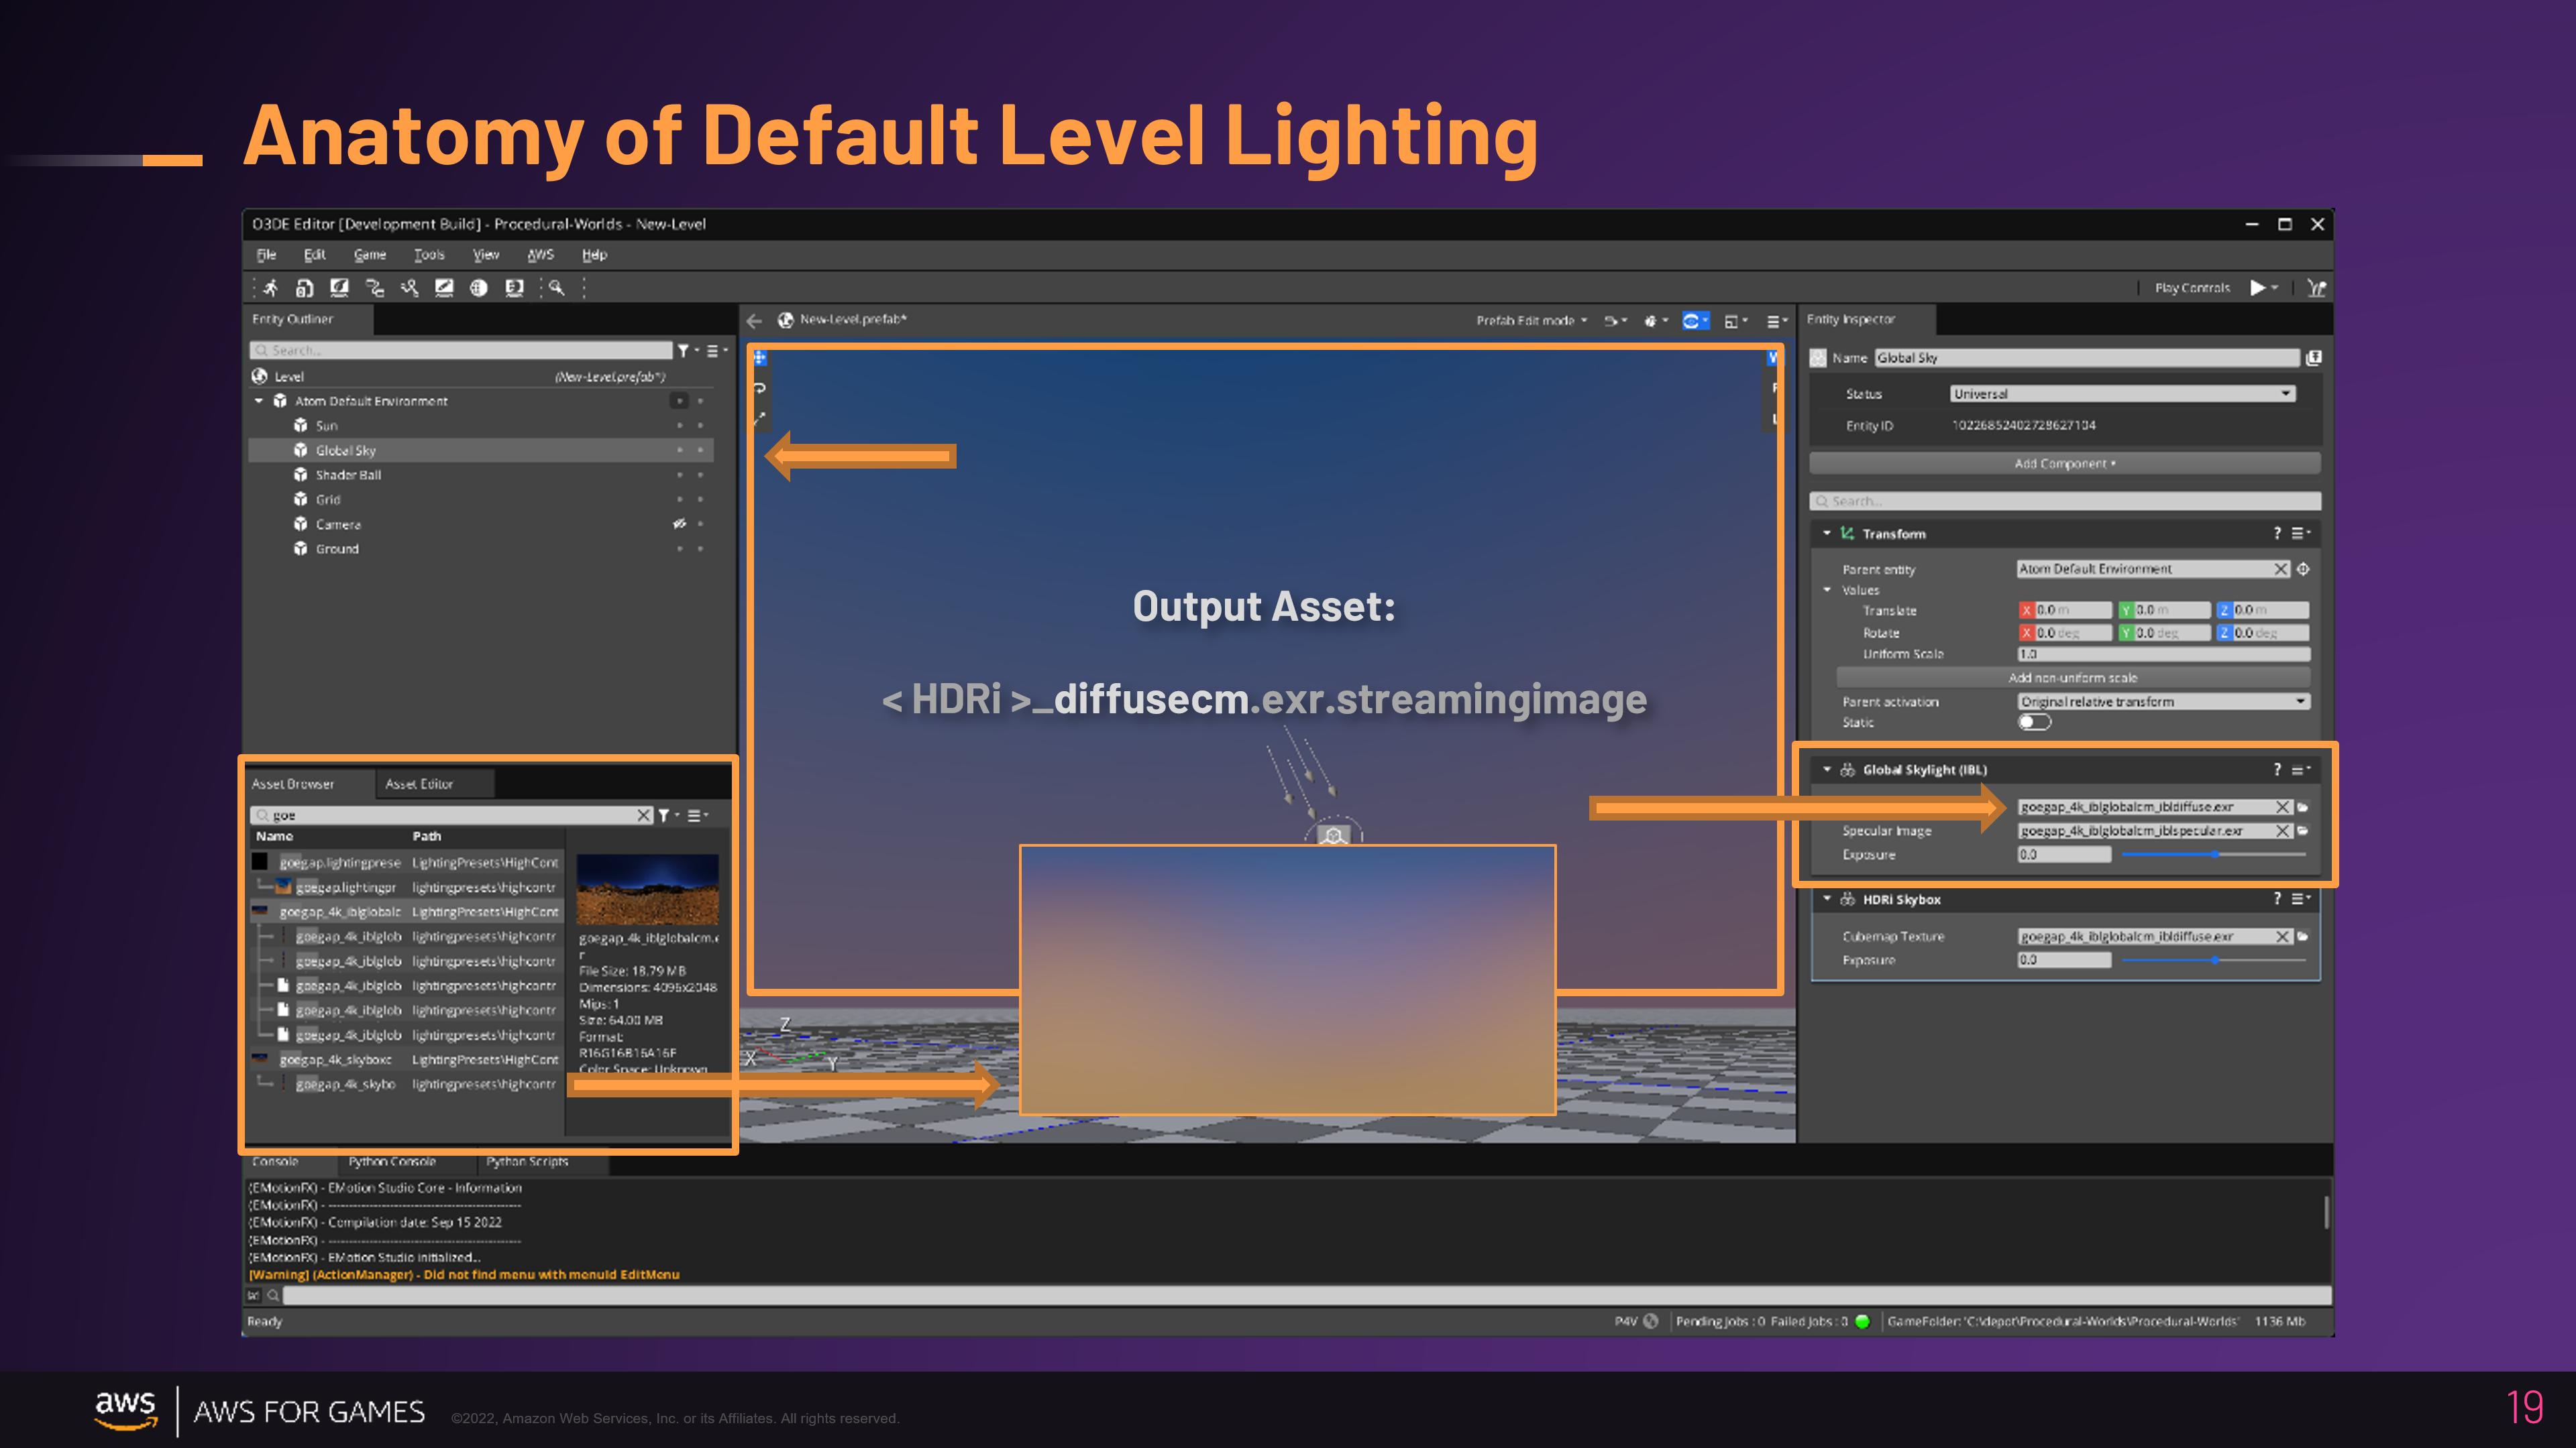Open the Game menu
The height and width of the screenshot is (1448, 2576).
370,255
